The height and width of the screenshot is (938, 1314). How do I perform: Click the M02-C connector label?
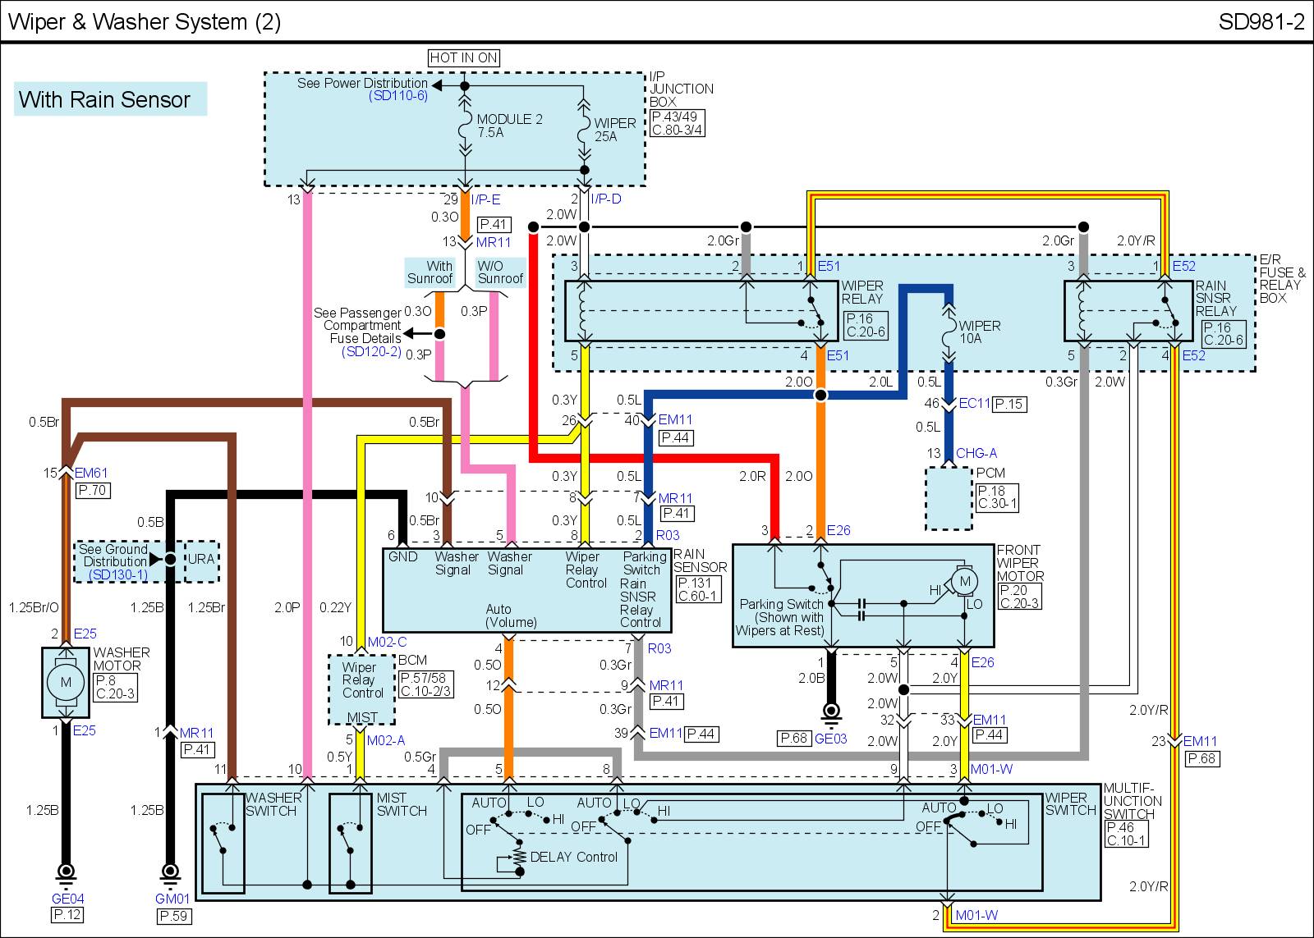click(387, 642)
